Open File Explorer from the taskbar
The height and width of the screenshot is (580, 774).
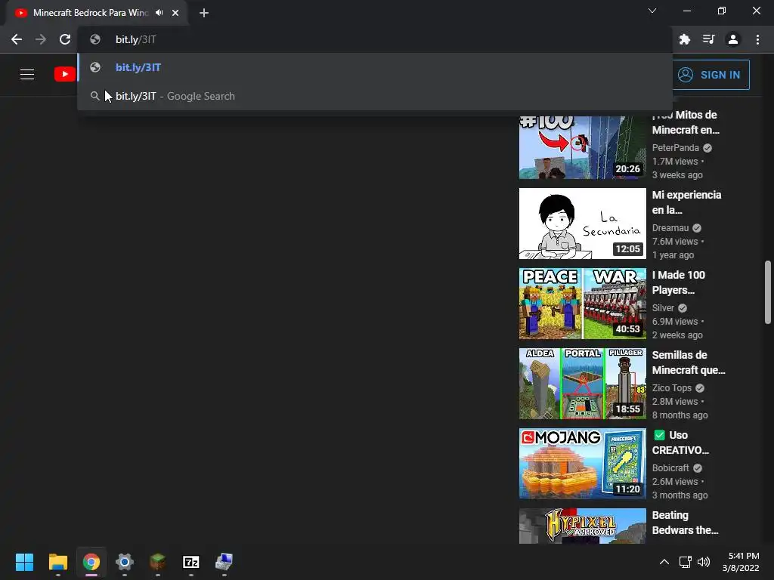tap(57, 562)
